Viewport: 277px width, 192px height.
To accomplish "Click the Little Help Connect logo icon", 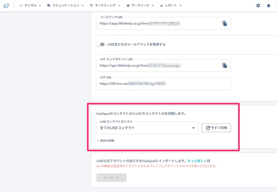I will click(x=6, y=6).
